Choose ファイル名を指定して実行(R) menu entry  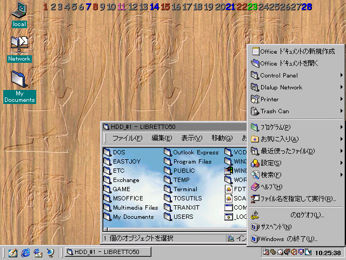296,199
